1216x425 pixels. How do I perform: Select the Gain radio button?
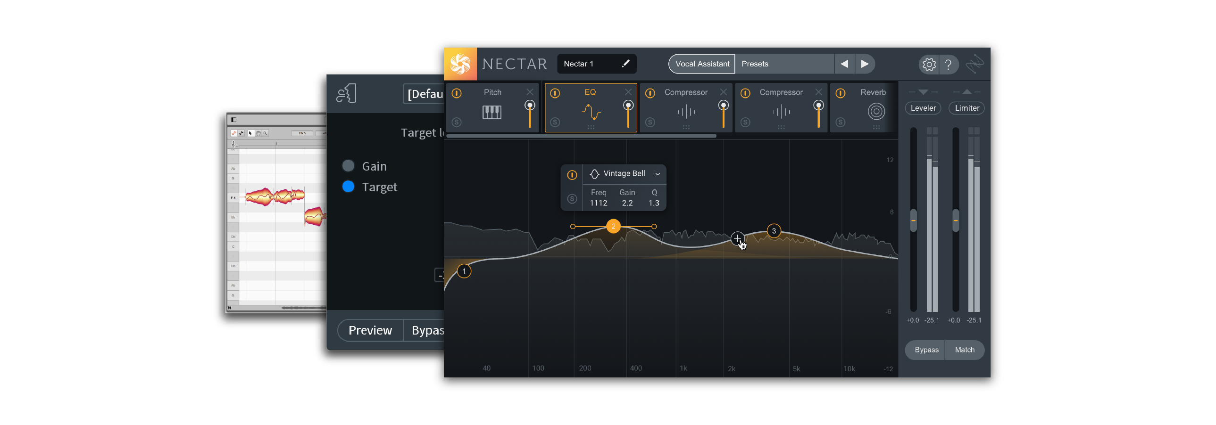tap(349, 166)
